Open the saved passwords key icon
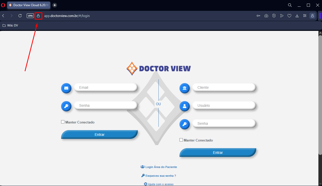This screenshot has height=186, width=322. [x=258, y=16]
